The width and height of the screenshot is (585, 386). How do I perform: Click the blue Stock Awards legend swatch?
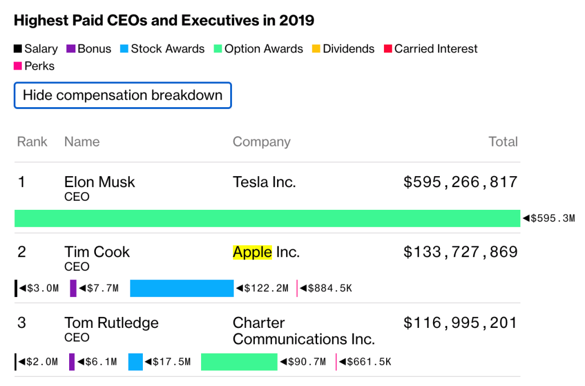click(125, 50)
